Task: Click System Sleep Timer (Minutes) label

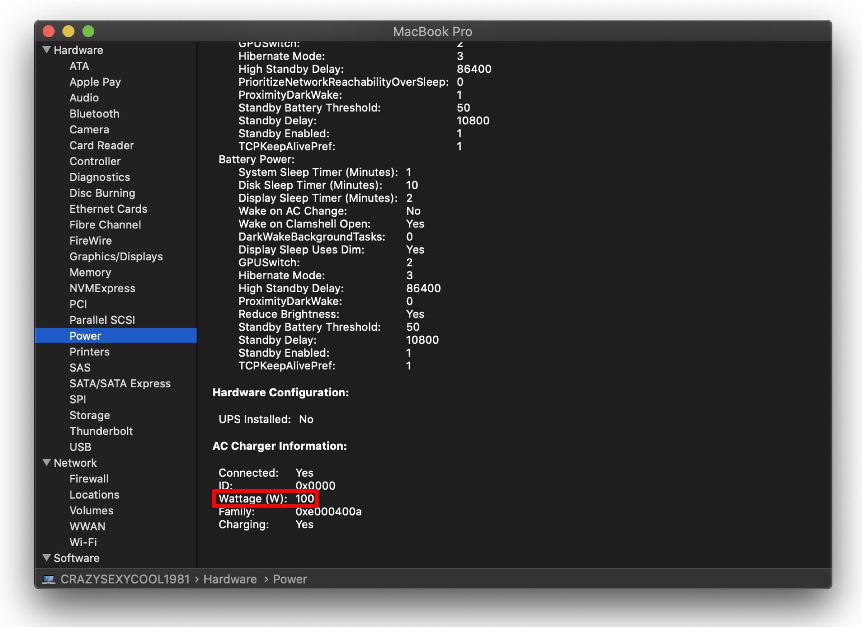Action: pos(318,172)
